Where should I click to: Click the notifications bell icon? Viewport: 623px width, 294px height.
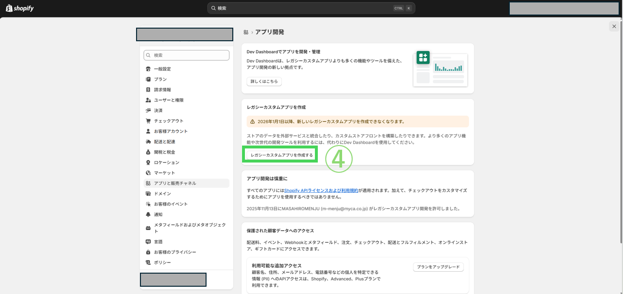tap(148, 214)
